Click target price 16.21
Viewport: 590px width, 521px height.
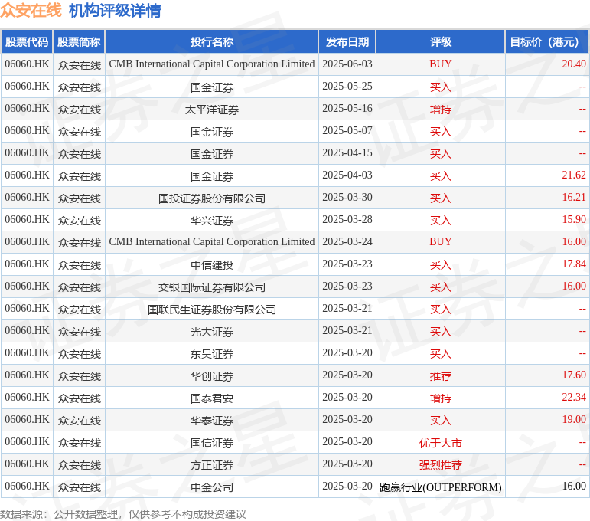pyautogui.click(x=574, y=198)
